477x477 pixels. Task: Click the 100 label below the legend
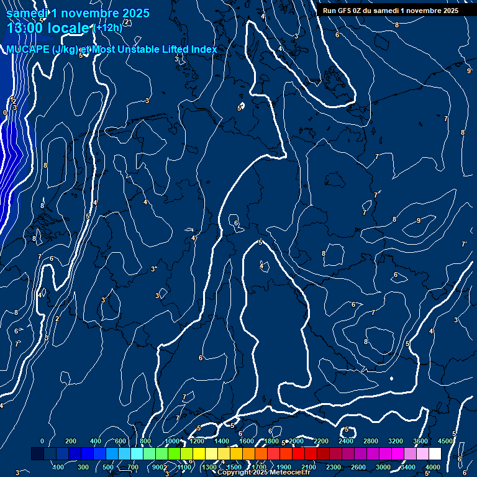tap(59, 467)
